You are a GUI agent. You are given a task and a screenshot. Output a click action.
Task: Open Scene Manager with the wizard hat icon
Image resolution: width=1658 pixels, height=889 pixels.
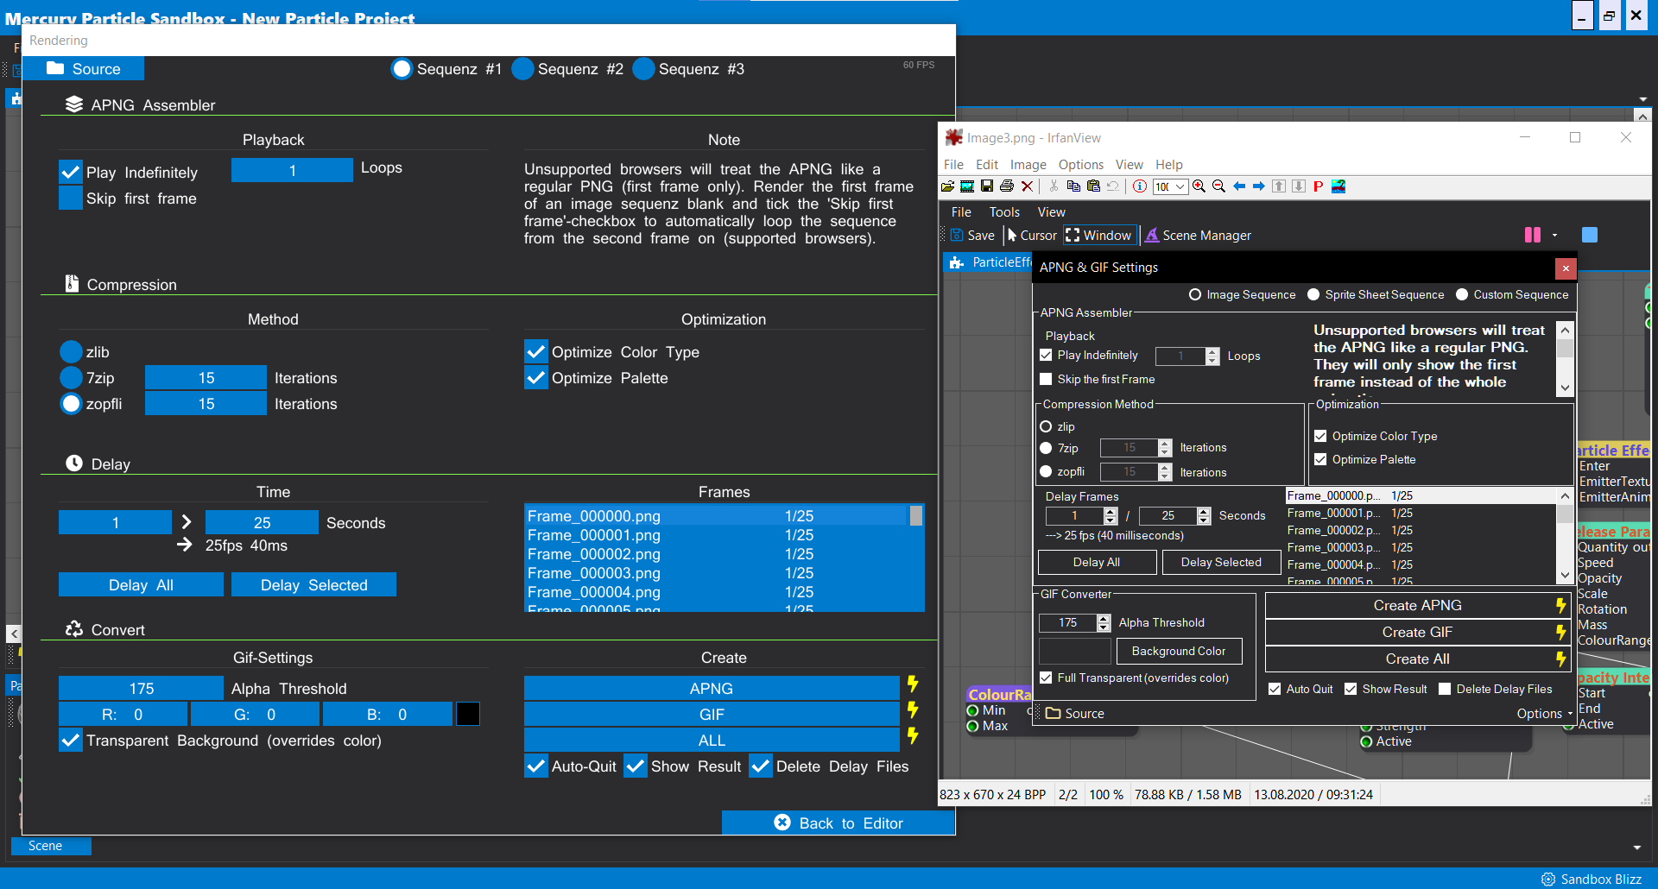click(x=1152, y=235)
